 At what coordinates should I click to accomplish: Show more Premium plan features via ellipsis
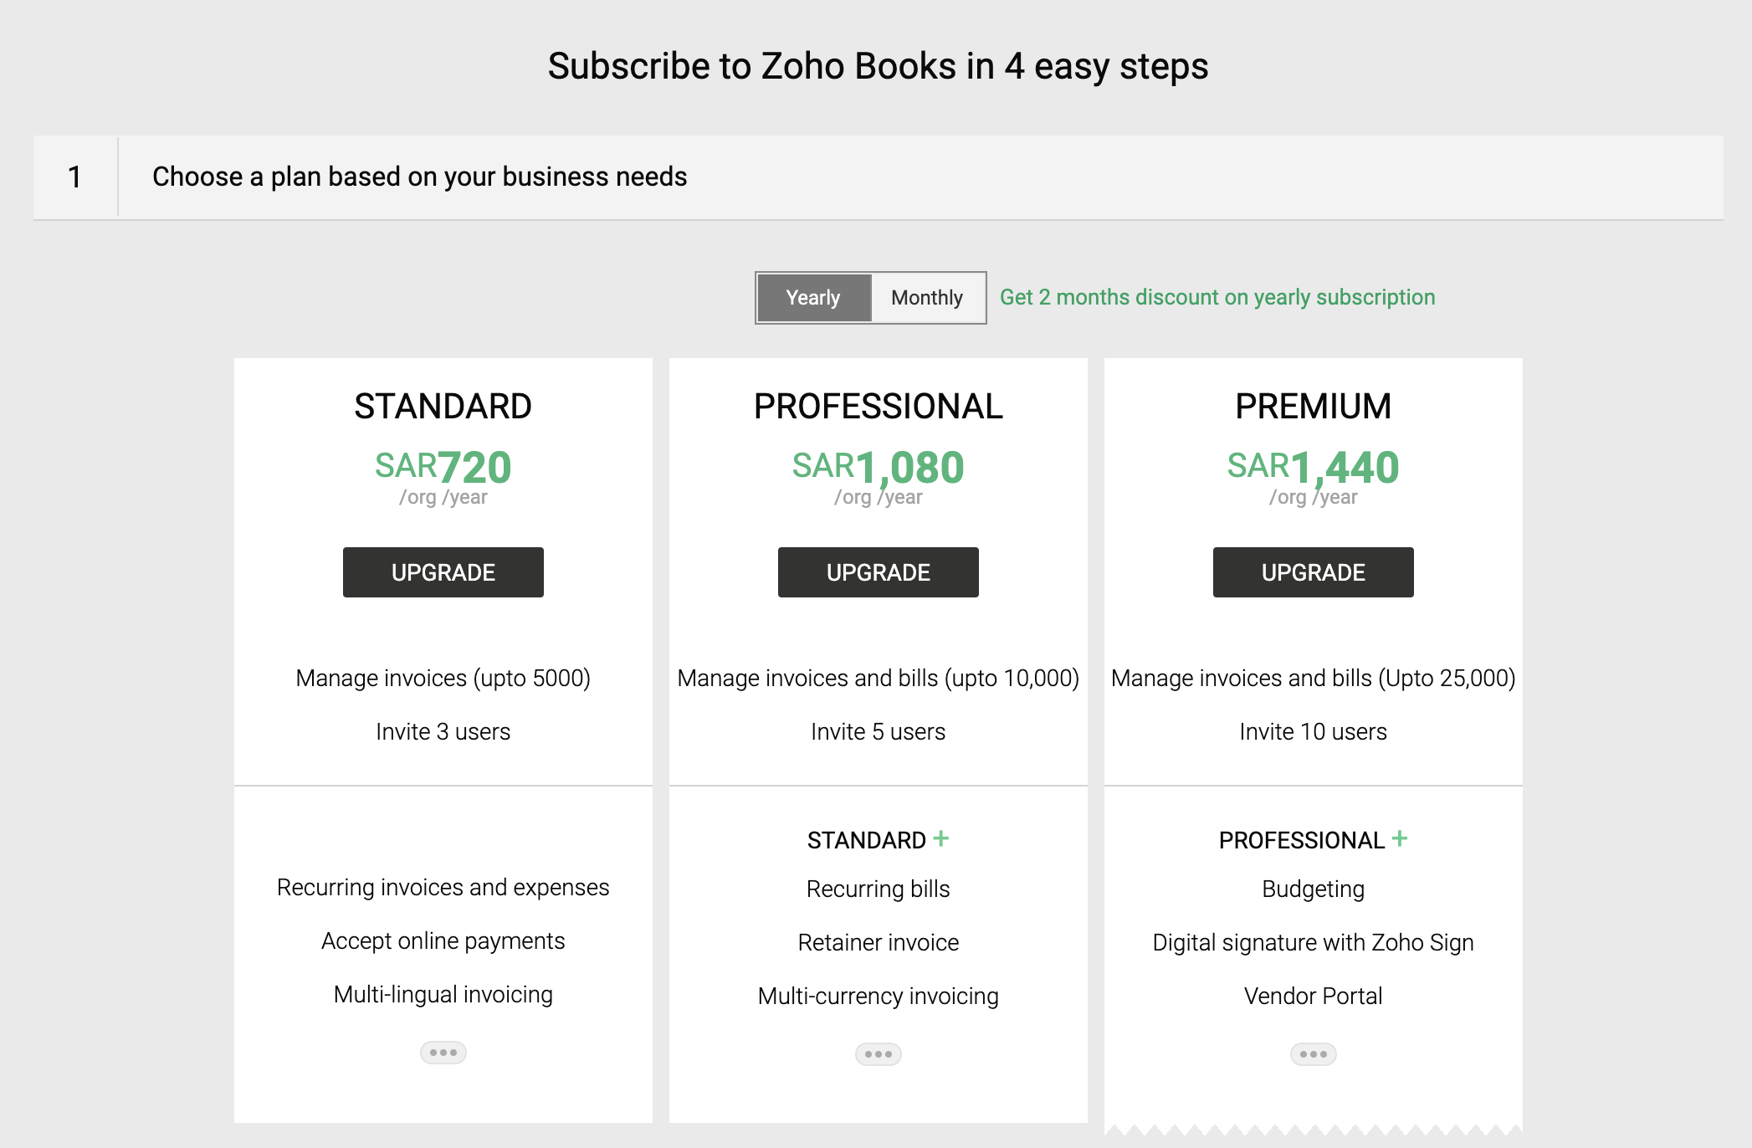1314,1054
